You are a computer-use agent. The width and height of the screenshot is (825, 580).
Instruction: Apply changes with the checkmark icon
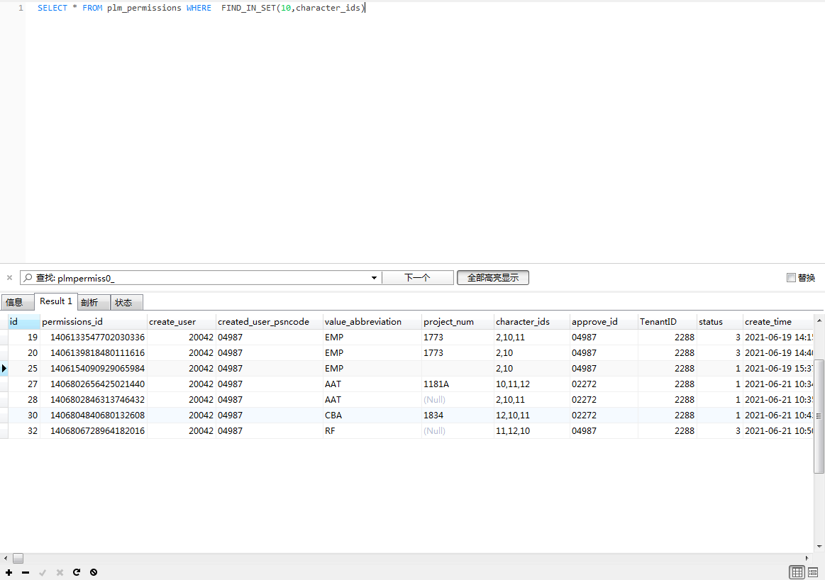(43, 572)
